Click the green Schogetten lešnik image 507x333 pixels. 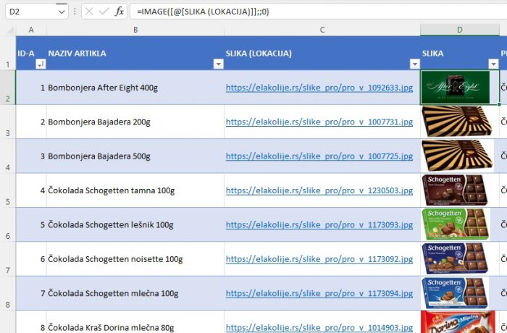[455, 224]
